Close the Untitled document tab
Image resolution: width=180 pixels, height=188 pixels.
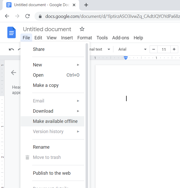coord(74,5)
